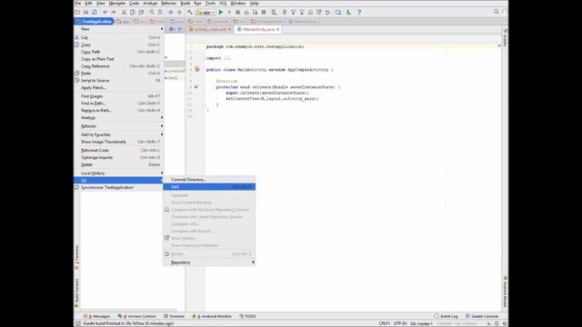This screenshot has width=582, height=327.
Task: Click the Save All toolbar icon
Action: [x=85, y=12]
